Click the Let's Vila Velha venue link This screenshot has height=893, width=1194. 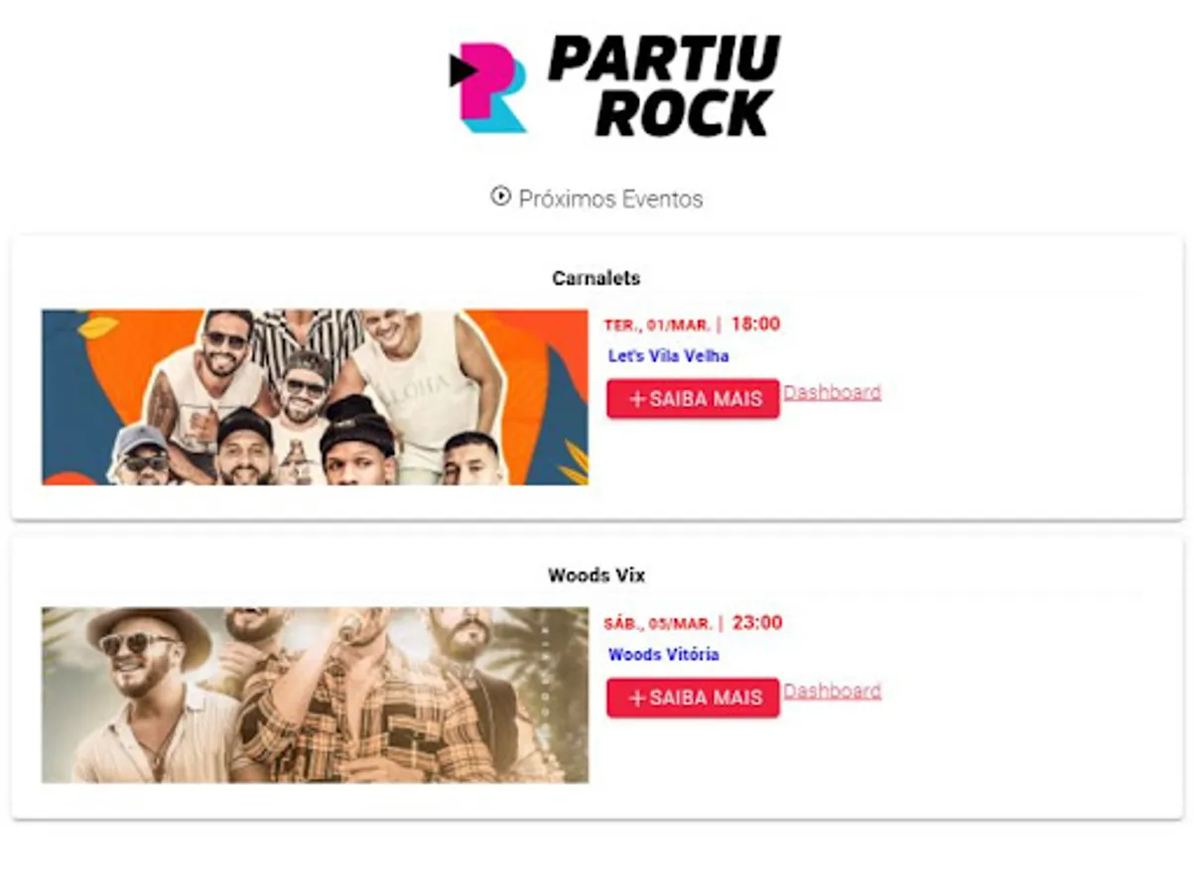pos(669,356)
